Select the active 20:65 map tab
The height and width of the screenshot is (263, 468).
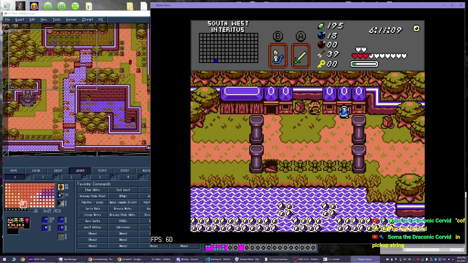[x=80, y=171]
